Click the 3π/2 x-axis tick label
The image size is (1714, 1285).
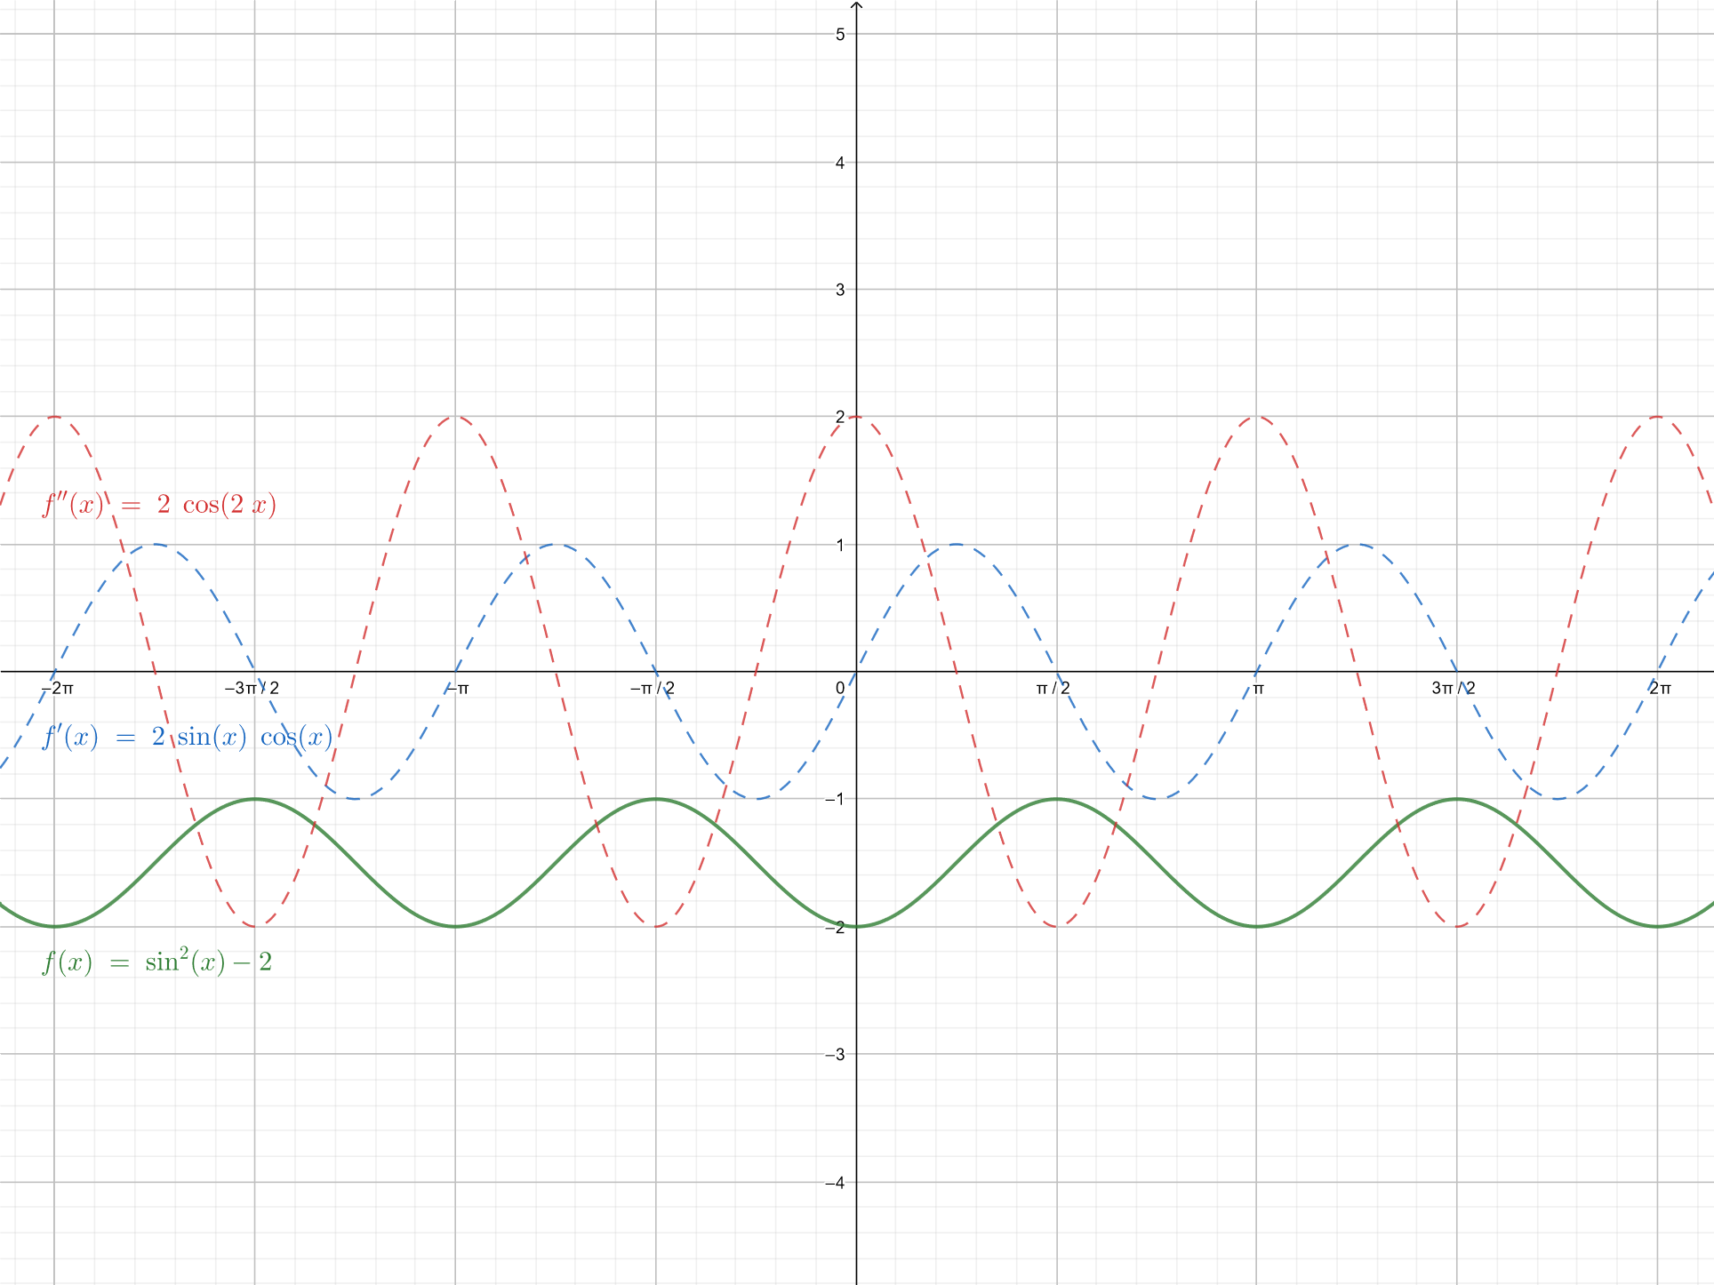coord(1454,688)
